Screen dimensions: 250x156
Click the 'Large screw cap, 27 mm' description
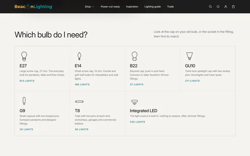[42, 73]
